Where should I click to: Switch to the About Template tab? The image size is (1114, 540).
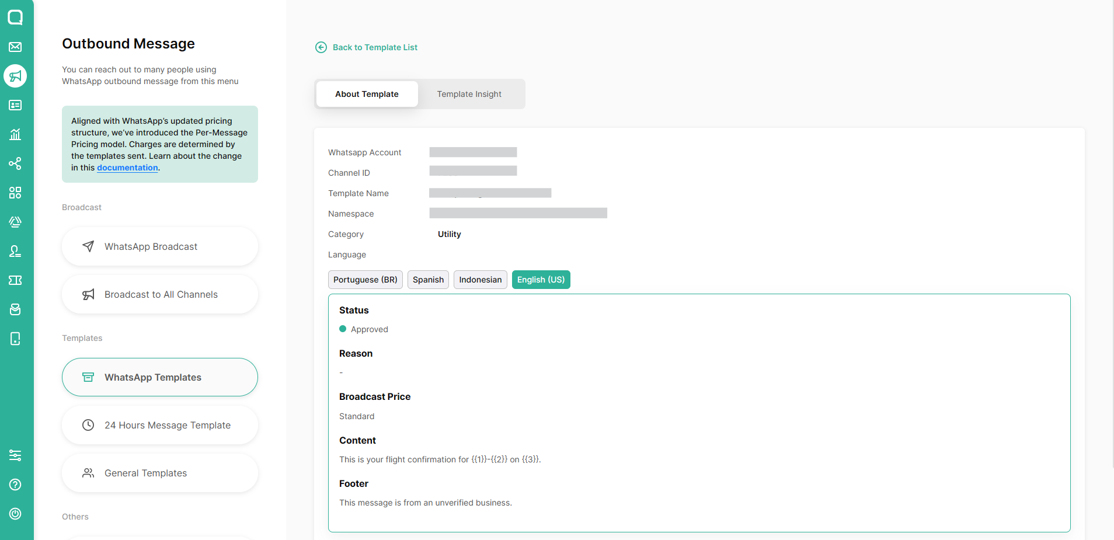[367, 94]
